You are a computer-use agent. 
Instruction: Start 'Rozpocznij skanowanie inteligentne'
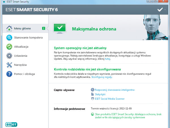[114, 90]
